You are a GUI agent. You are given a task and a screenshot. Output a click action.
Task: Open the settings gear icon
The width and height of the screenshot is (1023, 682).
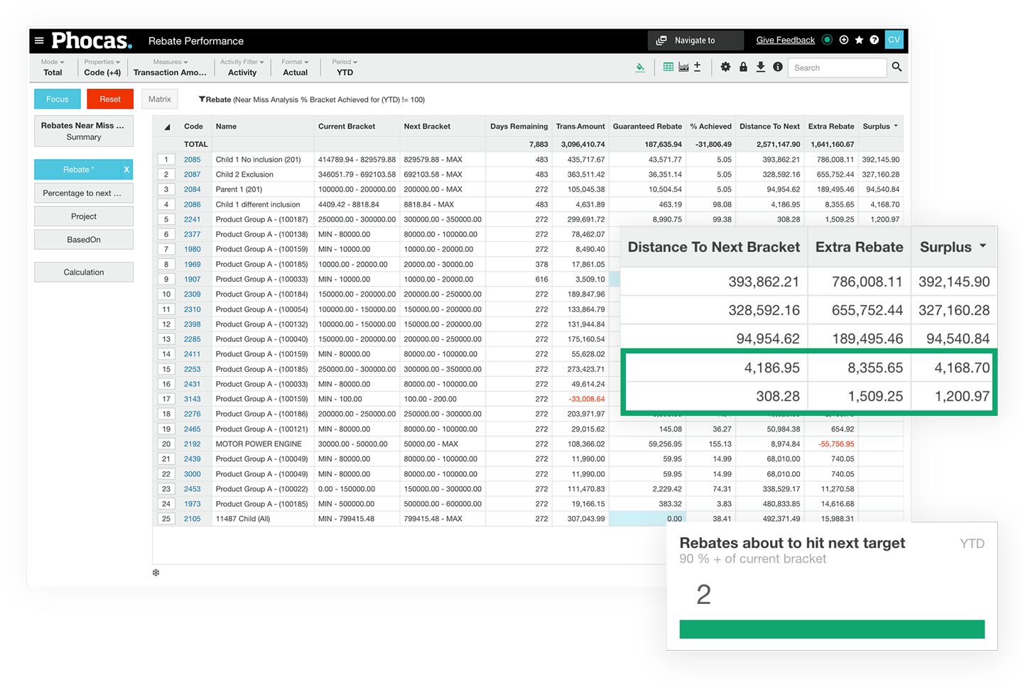pos(725,67)
